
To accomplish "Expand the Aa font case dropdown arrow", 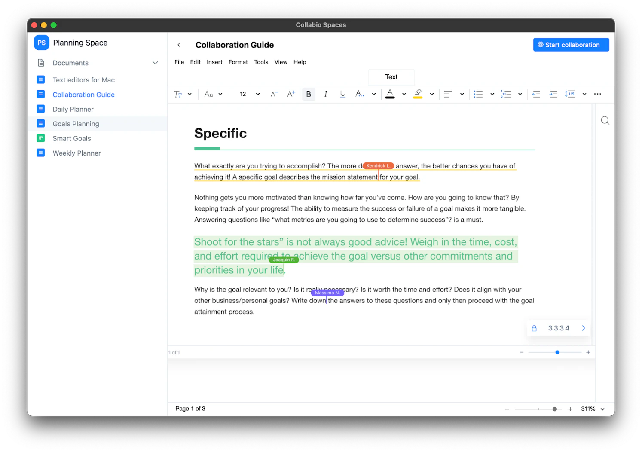I will pos(220,94).
